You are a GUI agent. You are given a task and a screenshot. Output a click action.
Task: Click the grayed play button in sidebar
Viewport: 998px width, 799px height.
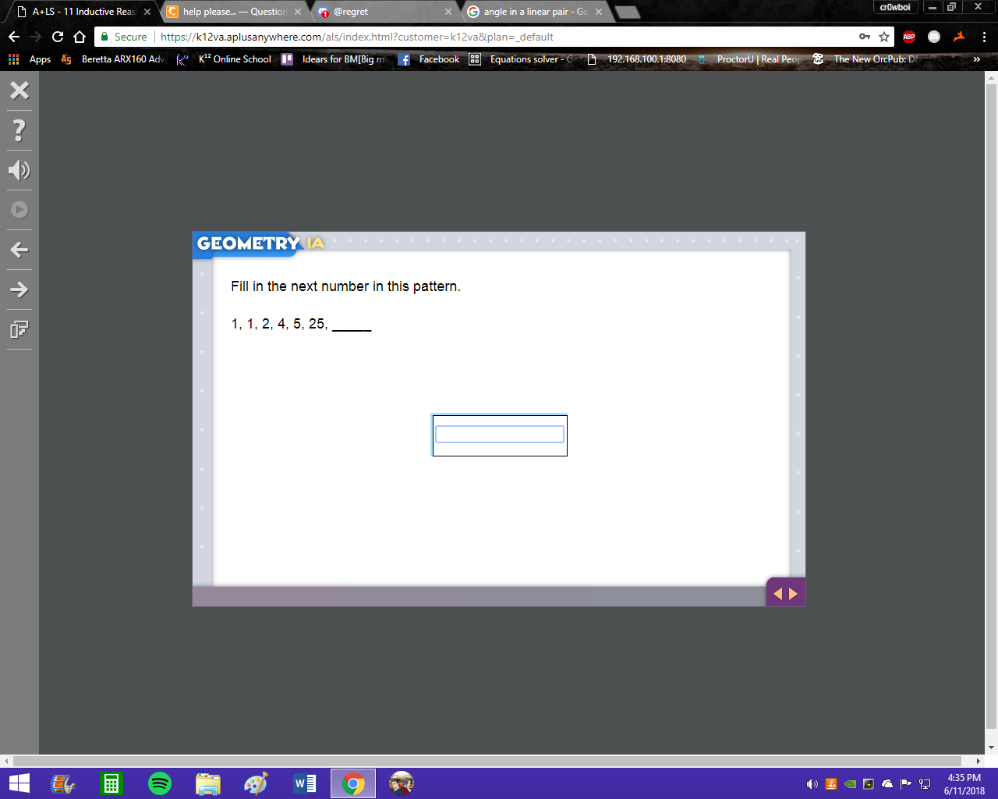(19, 210)
